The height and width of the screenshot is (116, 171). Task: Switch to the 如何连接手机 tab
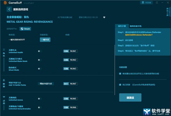click(x=136, y=26)
